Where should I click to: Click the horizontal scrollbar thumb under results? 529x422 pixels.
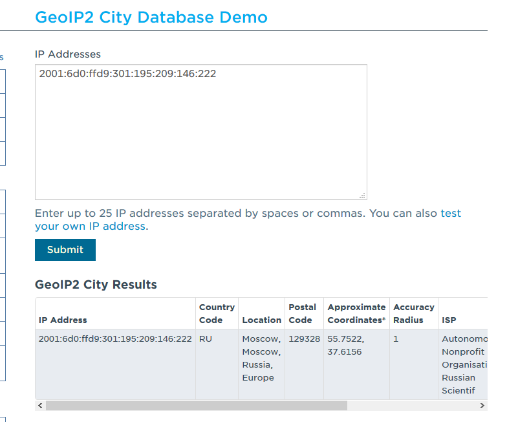coord(197,405)
